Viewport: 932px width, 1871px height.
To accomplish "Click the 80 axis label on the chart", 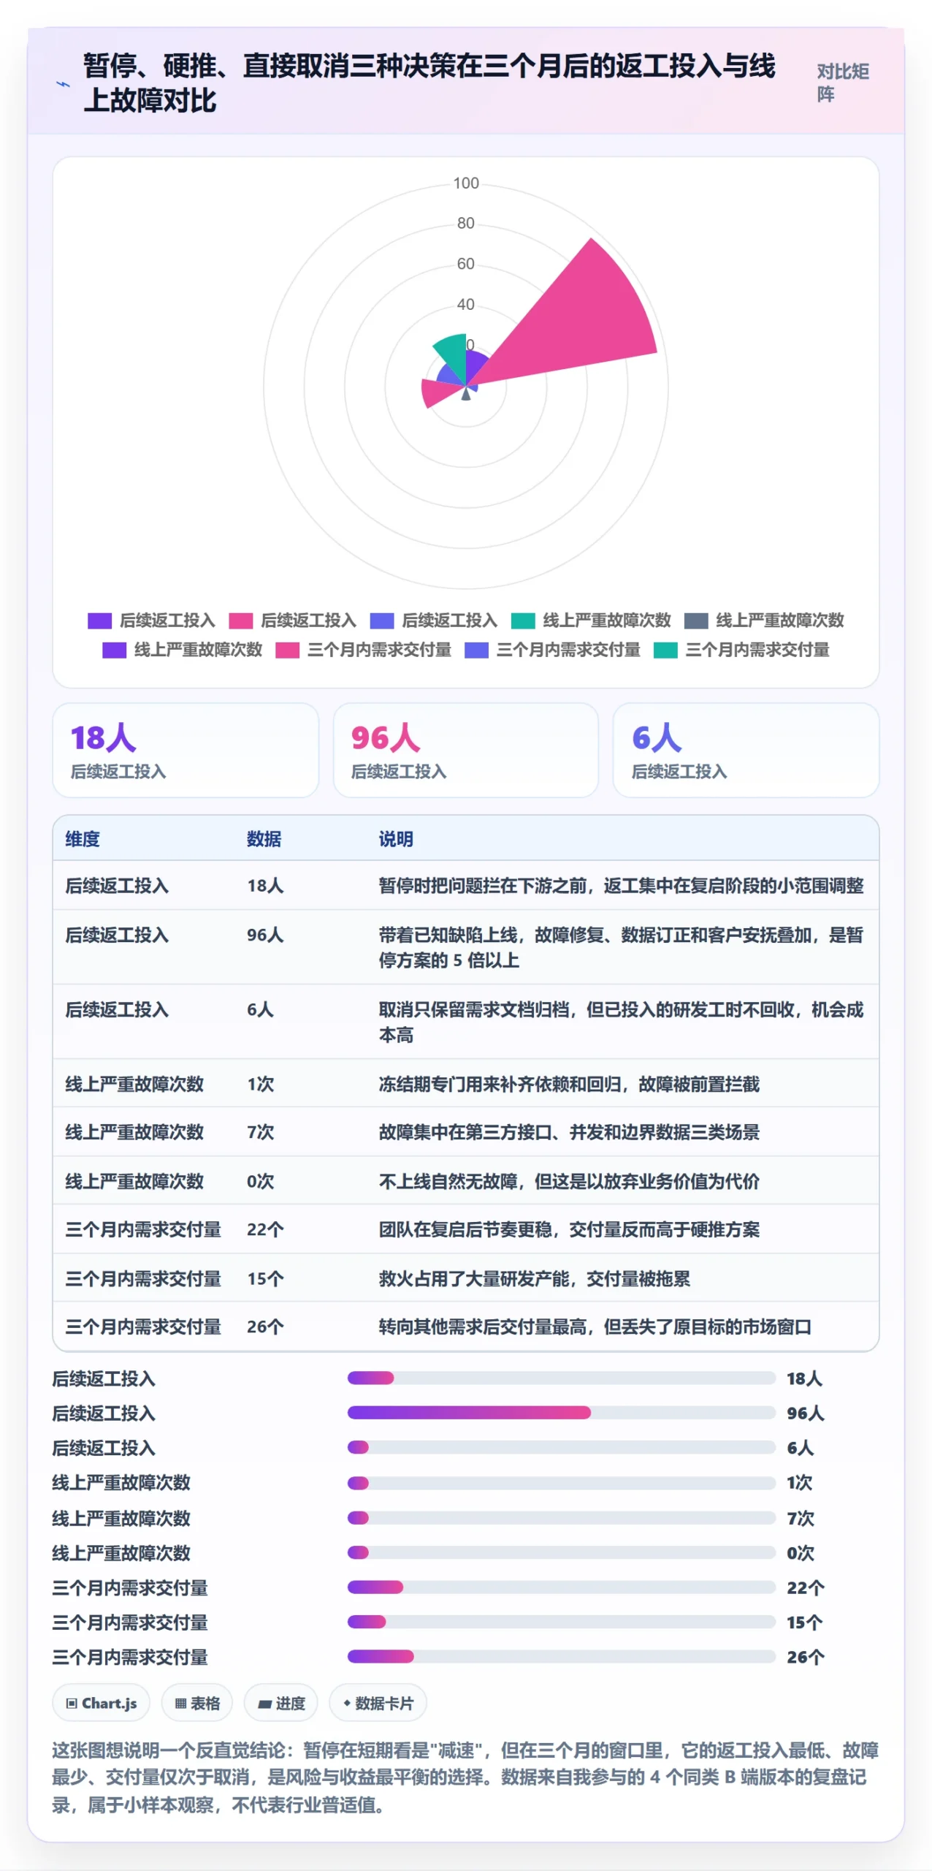I will click(466, 223).
